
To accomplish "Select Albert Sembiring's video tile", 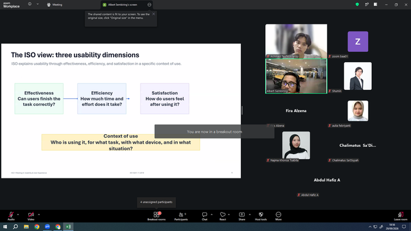I will (x=296, y=76).
